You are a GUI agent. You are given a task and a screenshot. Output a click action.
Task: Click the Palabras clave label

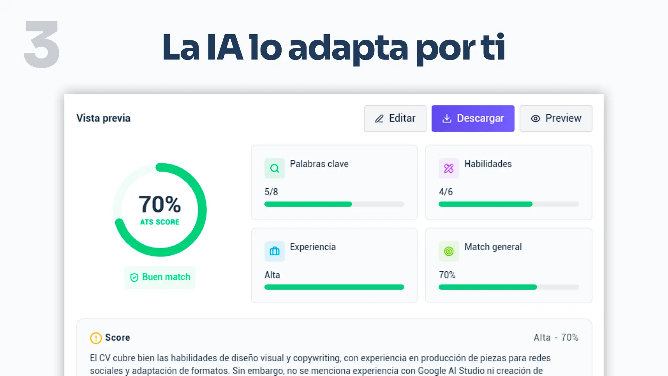(x=319, y=164)
